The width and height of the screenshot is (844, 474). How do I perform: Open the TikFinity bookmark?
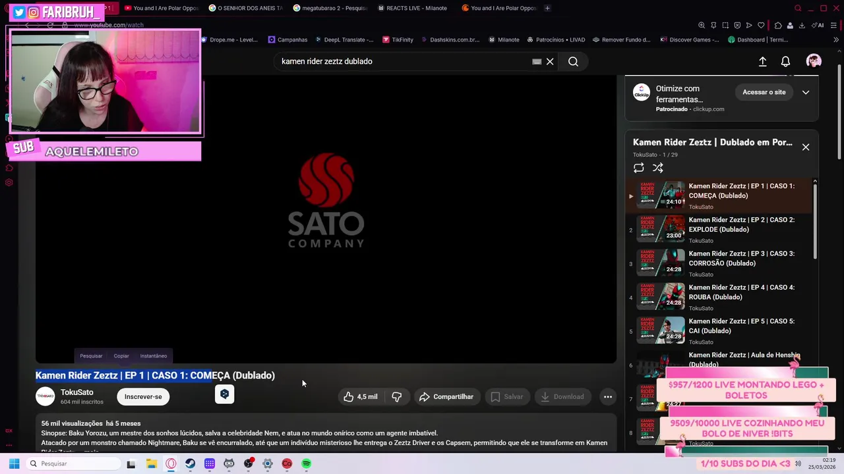[x=398, y=39]
